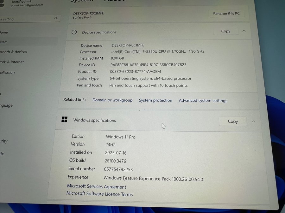The width and height of the screenshot is (285, 213).
Task: Open Microsoft Software Licence Terms link
Action: coord(99,194)
